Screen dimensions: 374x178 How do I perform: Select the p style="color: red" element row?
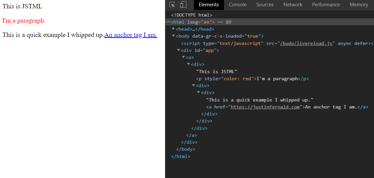click(x=252, y=79)
